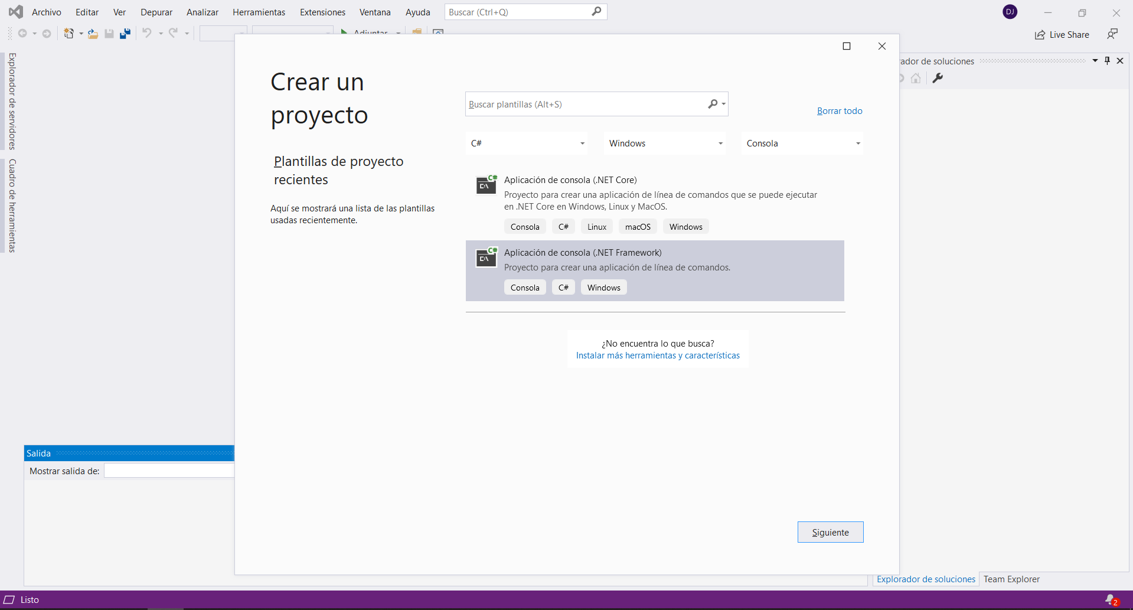
Task: Click Instalar más herramientas y características link
Action: (x=658, y=355)
